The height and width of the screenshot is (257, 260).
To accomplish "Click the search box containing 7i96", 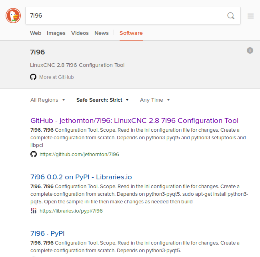I will click(133, 16).
